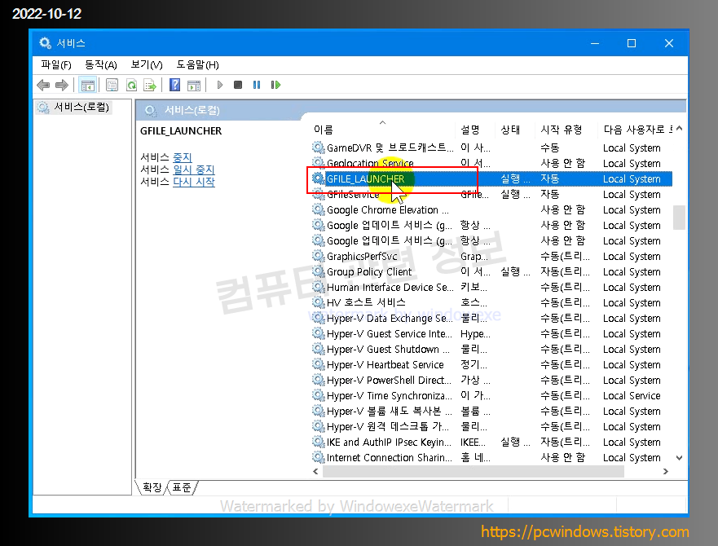Image resolution: width=718 pixels, height=546 pixels.
Task: Click the Restart service icon
Action: click(x=275, y=85)
